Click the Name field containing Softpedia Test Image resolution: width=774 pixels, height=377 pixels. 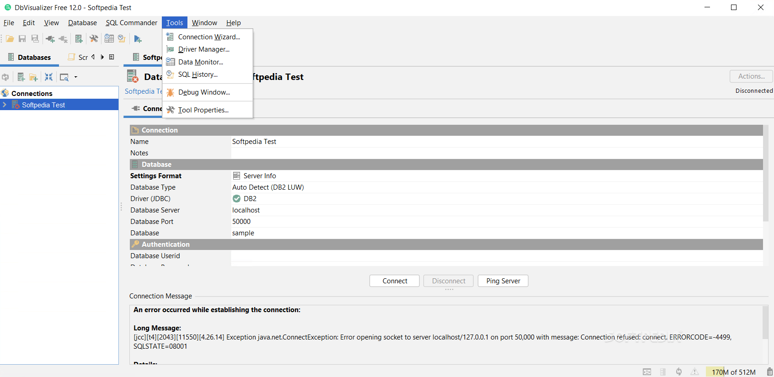coord(497,142)
